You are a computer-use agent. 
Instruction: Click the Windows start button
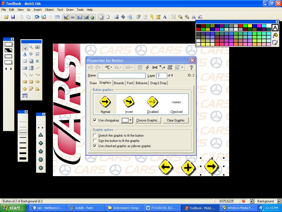tap(13, 208)
